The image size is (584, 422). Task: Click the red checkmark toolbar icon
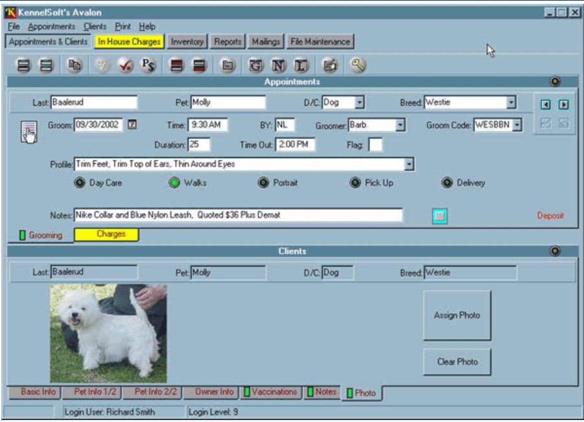(125, 65)
